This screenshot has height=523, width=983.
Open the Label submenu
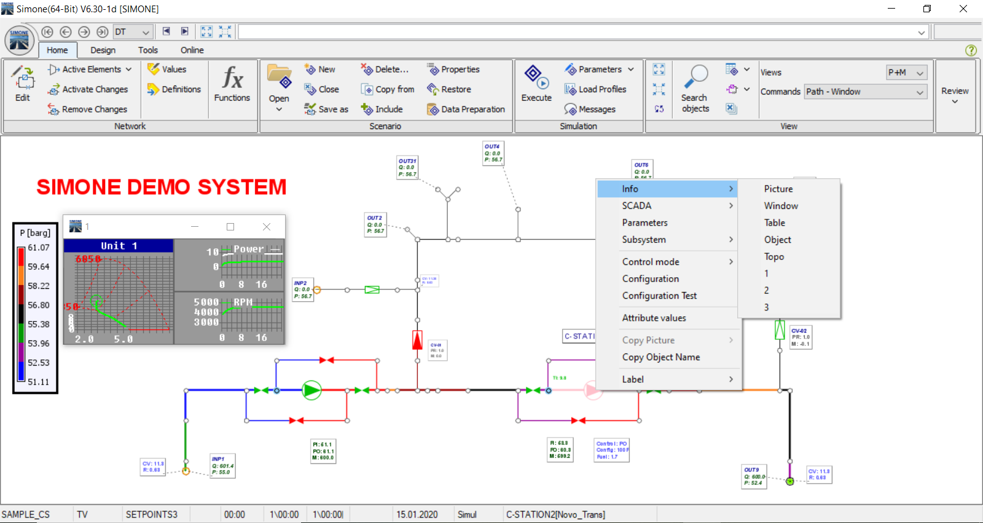point(670,379)
